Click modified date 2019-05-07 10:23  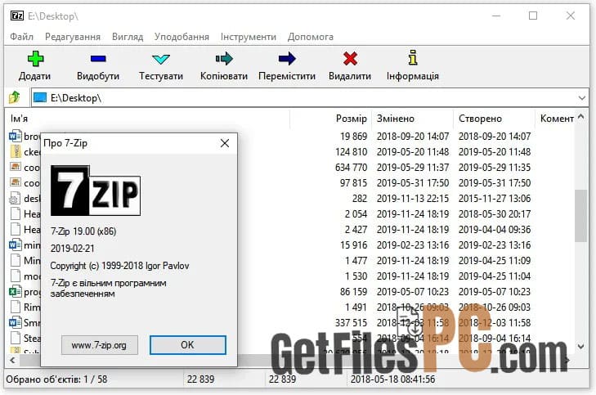point(413,292)
